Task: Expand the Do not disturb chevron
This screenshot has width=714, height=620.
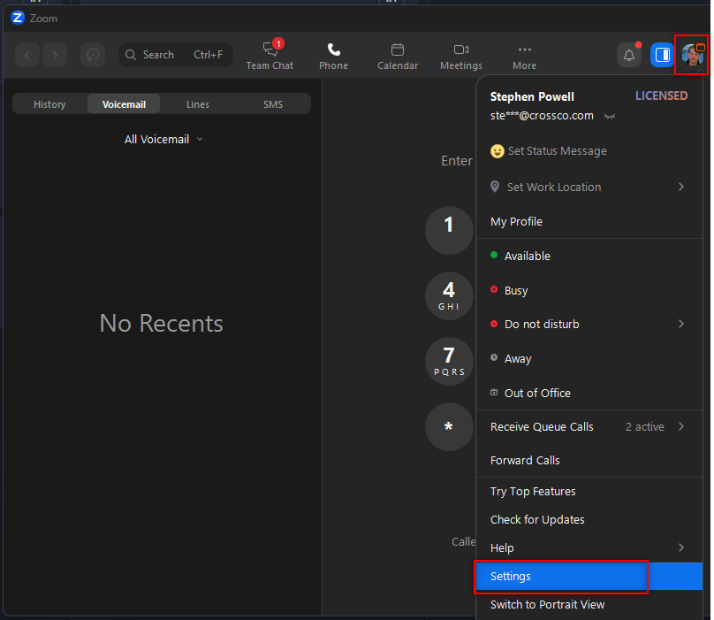Action: [681, 324]
